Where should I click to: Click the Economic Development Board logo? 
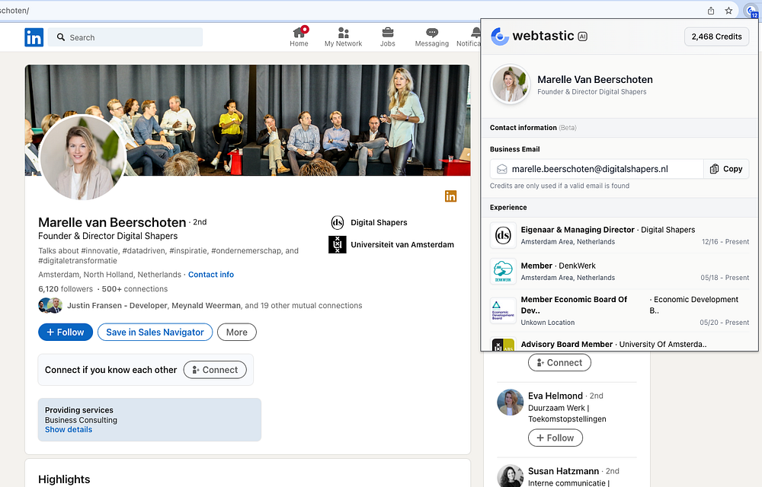pyautogui.click(x=503, y=310)
